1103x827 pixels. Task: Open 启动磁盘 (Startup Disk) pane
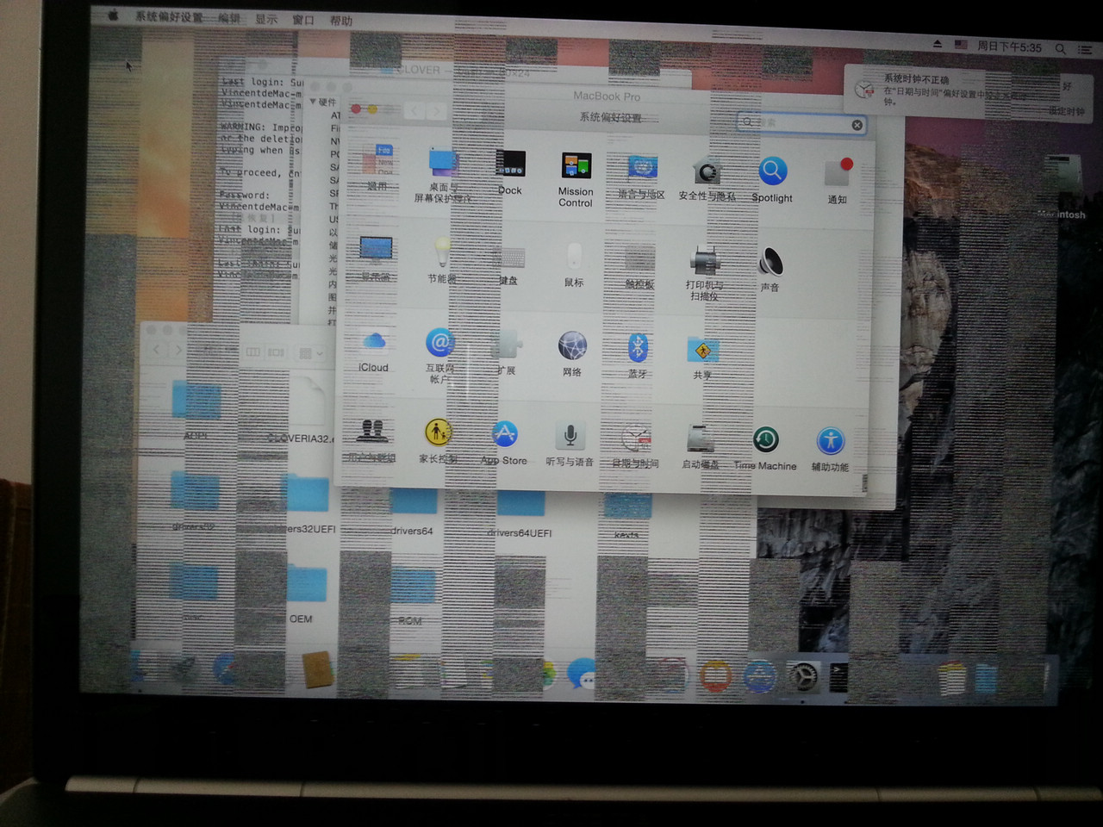pyautogui.click(x=701, y=446)
